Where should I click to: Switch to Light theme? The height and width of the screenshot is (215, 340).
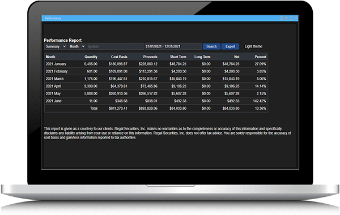click(x=253, y=46)
